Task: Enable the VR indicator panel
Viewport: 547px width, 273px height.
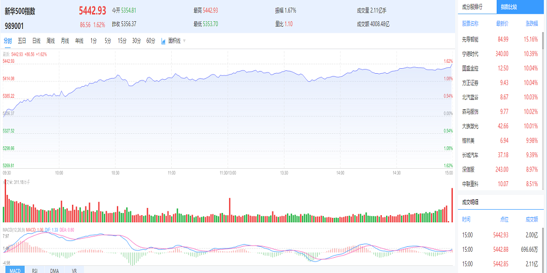Action: pyautogui.click(x=74, y=270)
